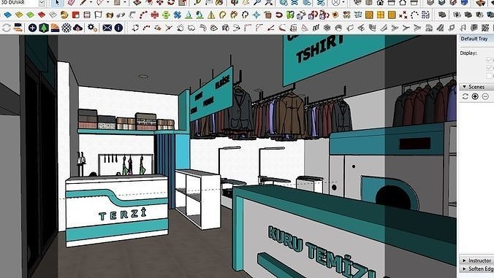Toggle the first Display checkbox
Image resolution: width=494 pixels, height=278 pixels.
(x=489, y=59)
